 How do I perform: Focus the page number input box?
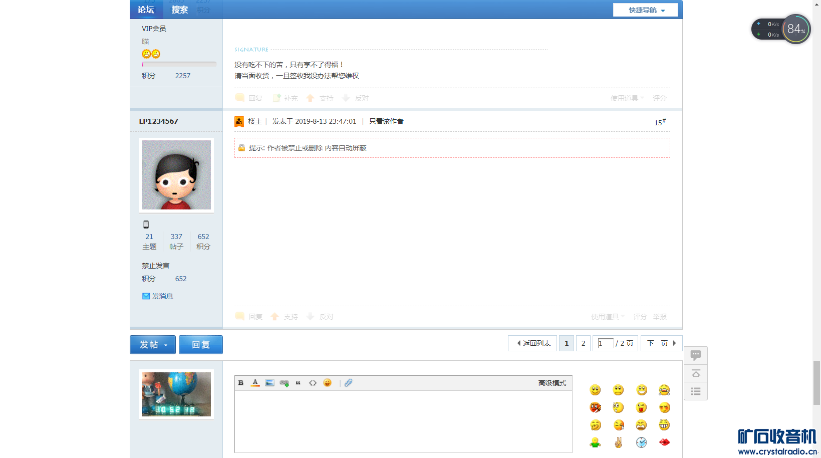pos(605,343)
